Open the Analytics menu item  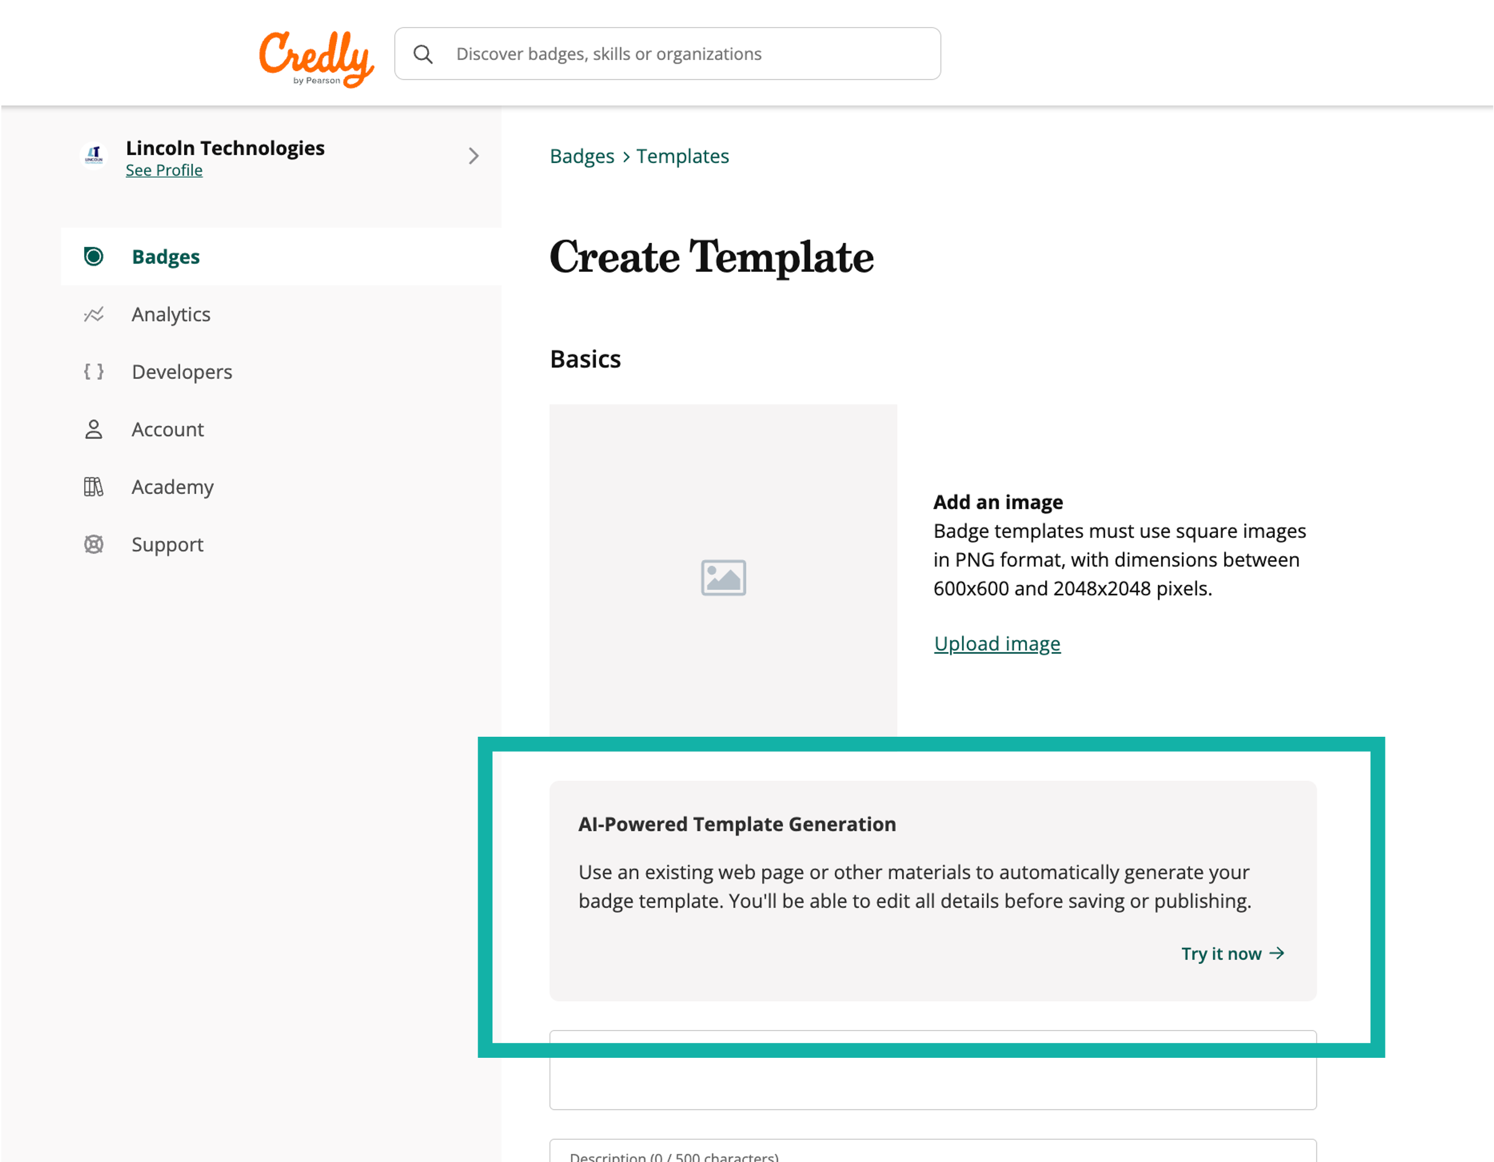point(171,315)
